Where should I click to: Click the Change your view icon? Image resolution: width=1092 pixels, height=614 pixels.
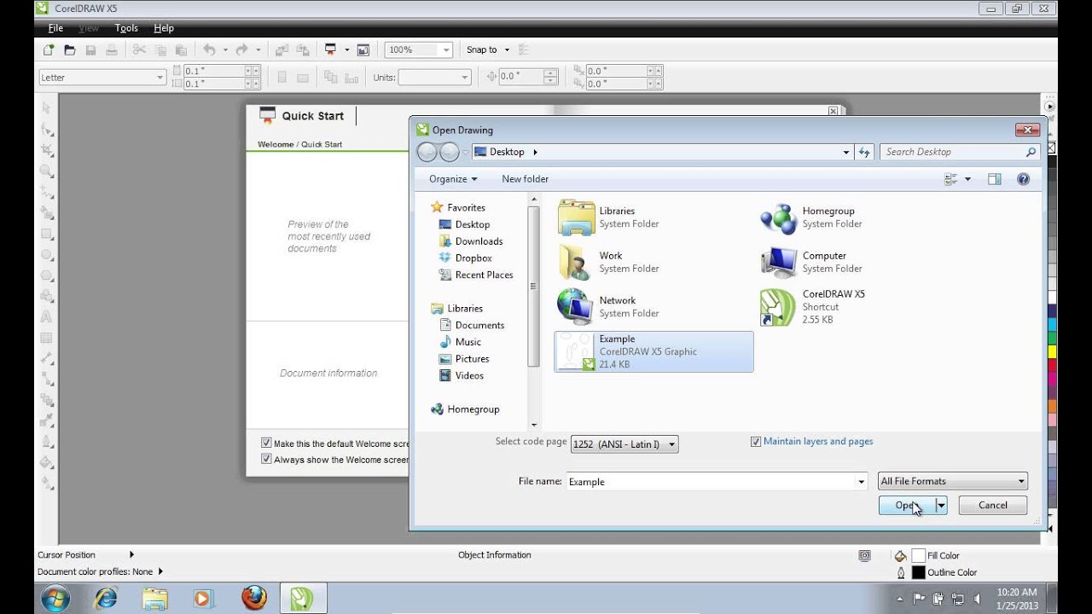tap(950, 179)
